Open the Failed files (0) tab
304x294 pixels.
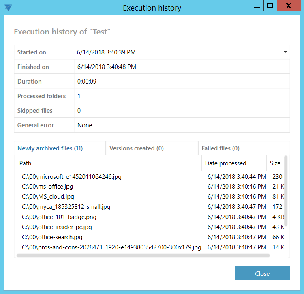pos(221,148)
